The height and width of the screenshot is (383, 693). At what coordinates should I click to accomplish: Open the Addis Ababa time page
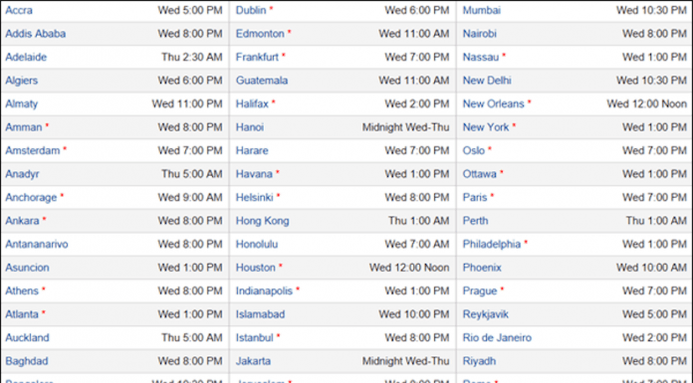tap(36, 34)
